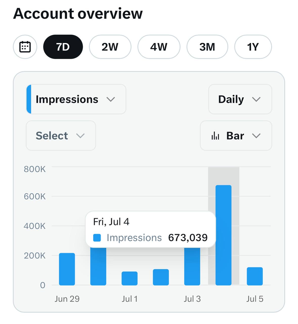Click the Impressions dropdown chevron
Image resolution: width=298 pixels, height=324 pixels.
(x=111, y=99)
